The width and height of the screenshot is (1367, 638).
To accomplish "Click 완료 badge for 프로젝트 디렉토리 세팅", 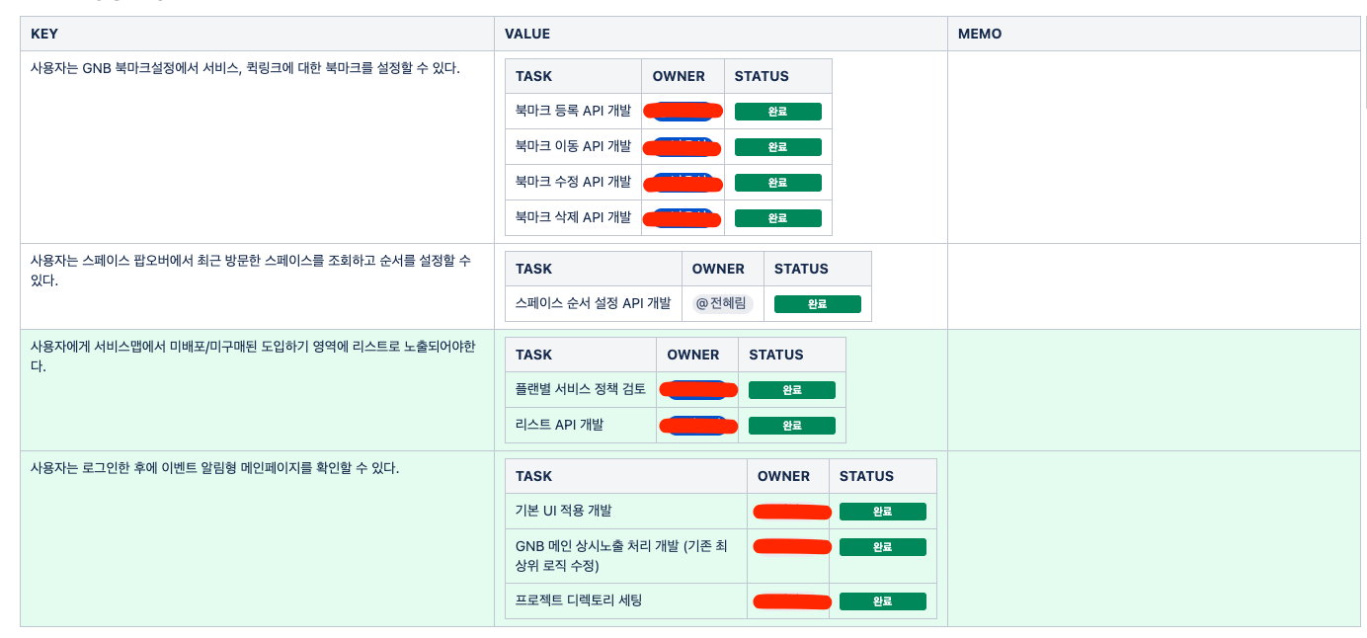I will pyautogui.click(x=882, y=601).
